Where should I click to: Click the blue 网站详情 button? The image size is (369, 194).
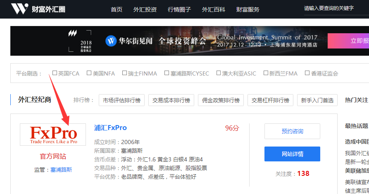[x=292, y=154]
